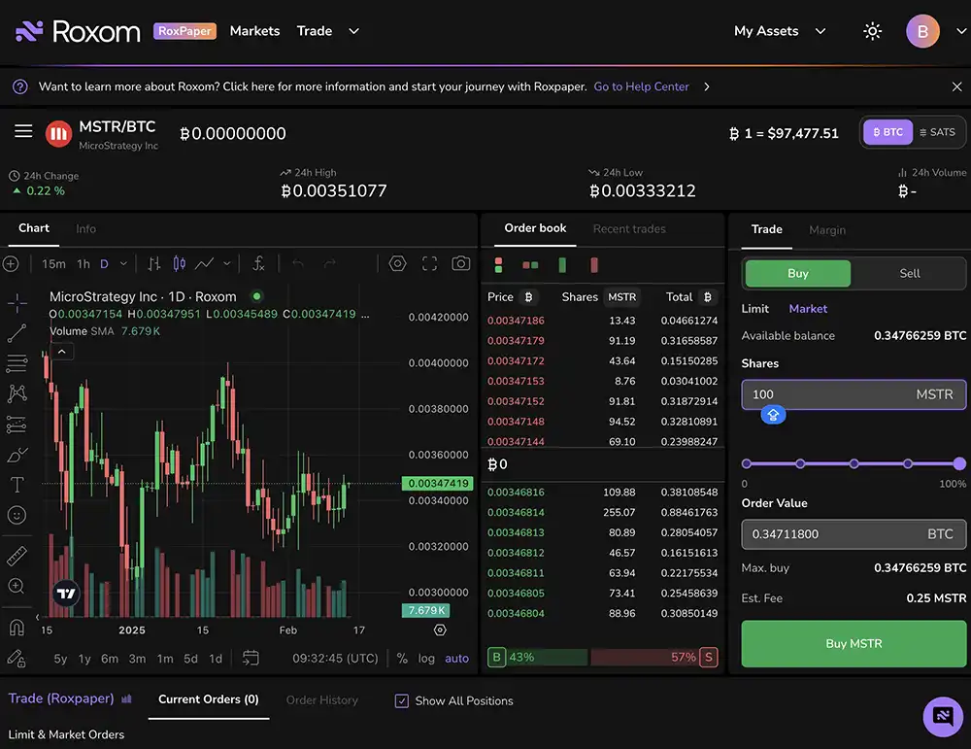Screen dimensions: 971x749
Task: Select the pattern drawing tool
Action: [17, 393]
